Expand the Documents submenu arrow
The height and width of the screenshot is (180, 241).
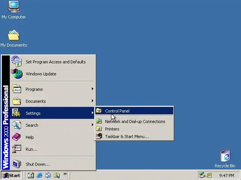pyautogui.click(x=92, y=101)
